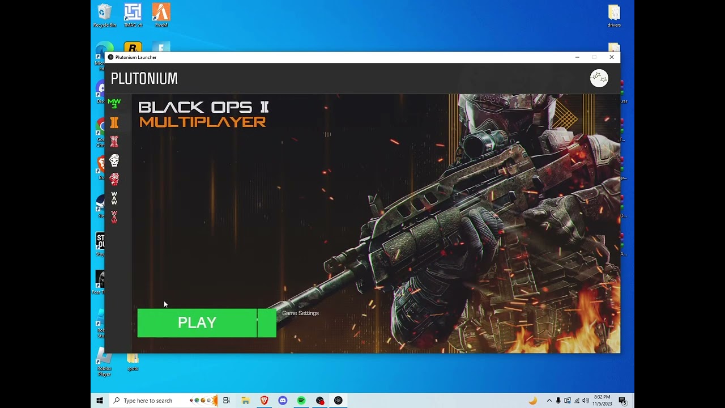Open the clock showing 8:32 PM
The height and width of the screenshot is (408, 725).
point(602,401)
